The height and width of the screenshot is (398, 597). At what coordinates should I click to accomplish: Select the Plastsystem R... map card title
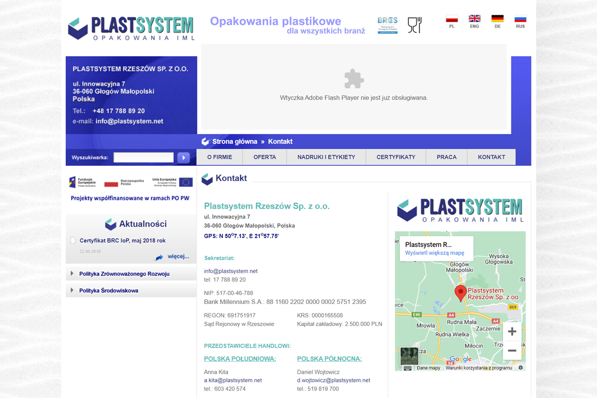(428, 245)
